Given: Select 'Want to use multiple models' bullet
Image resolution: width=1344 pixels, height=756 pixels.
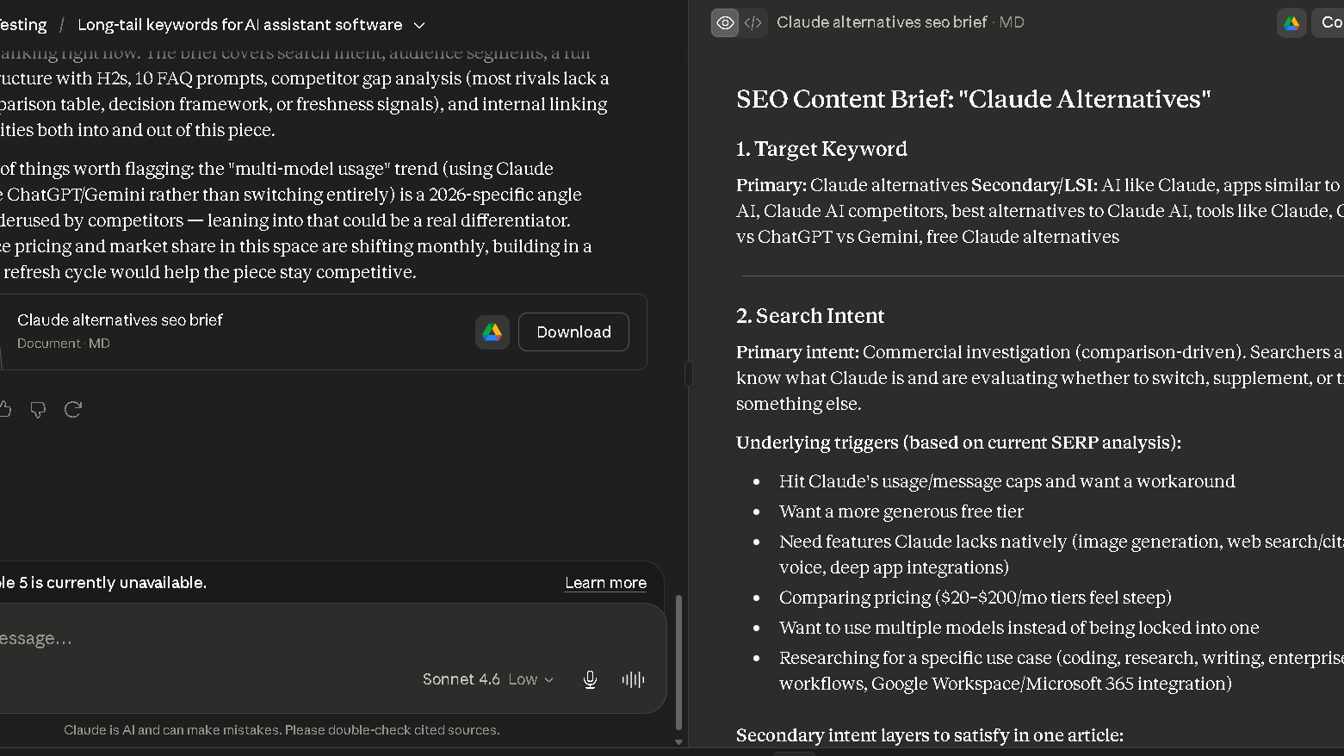Looking at the screenshot, I should [x=1019, y=628].
